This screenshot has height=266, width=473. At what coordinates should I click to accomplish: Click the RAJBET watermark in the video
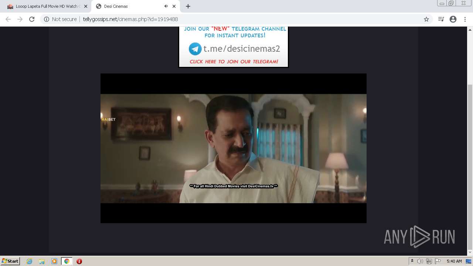coord(108,119)
